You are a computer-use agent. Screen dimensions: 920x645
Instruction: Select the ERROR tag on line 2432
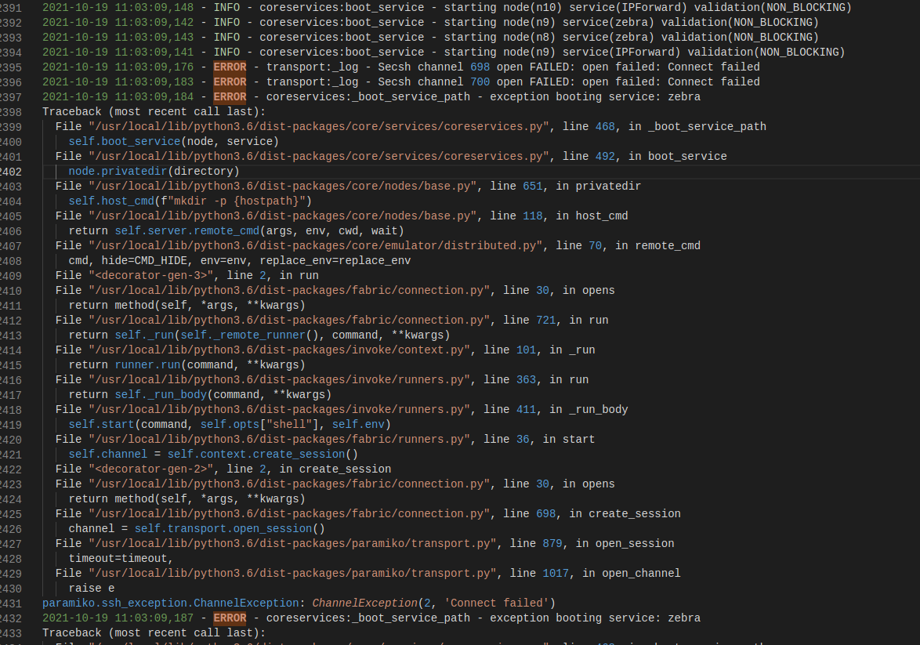click(230, 618)
